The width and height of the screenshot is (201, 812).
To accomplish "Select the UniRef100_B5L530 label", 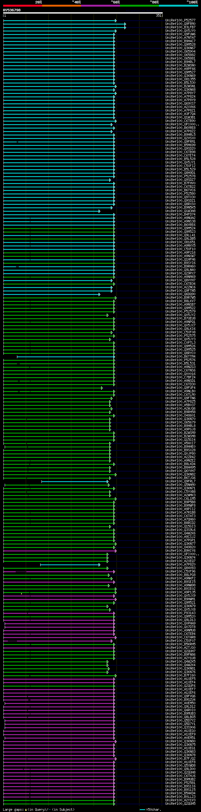I will point(180,83).
